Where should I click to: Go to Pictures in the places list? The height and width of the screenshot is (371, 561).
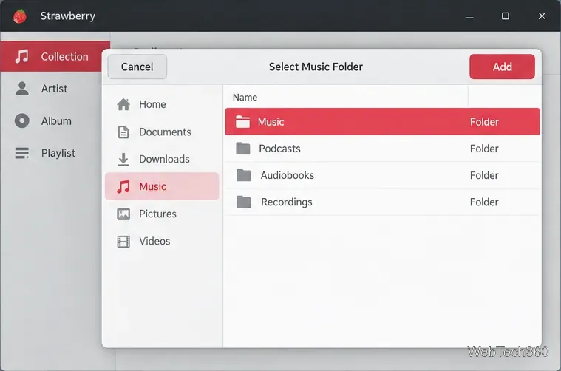click(x=162, y=214)
